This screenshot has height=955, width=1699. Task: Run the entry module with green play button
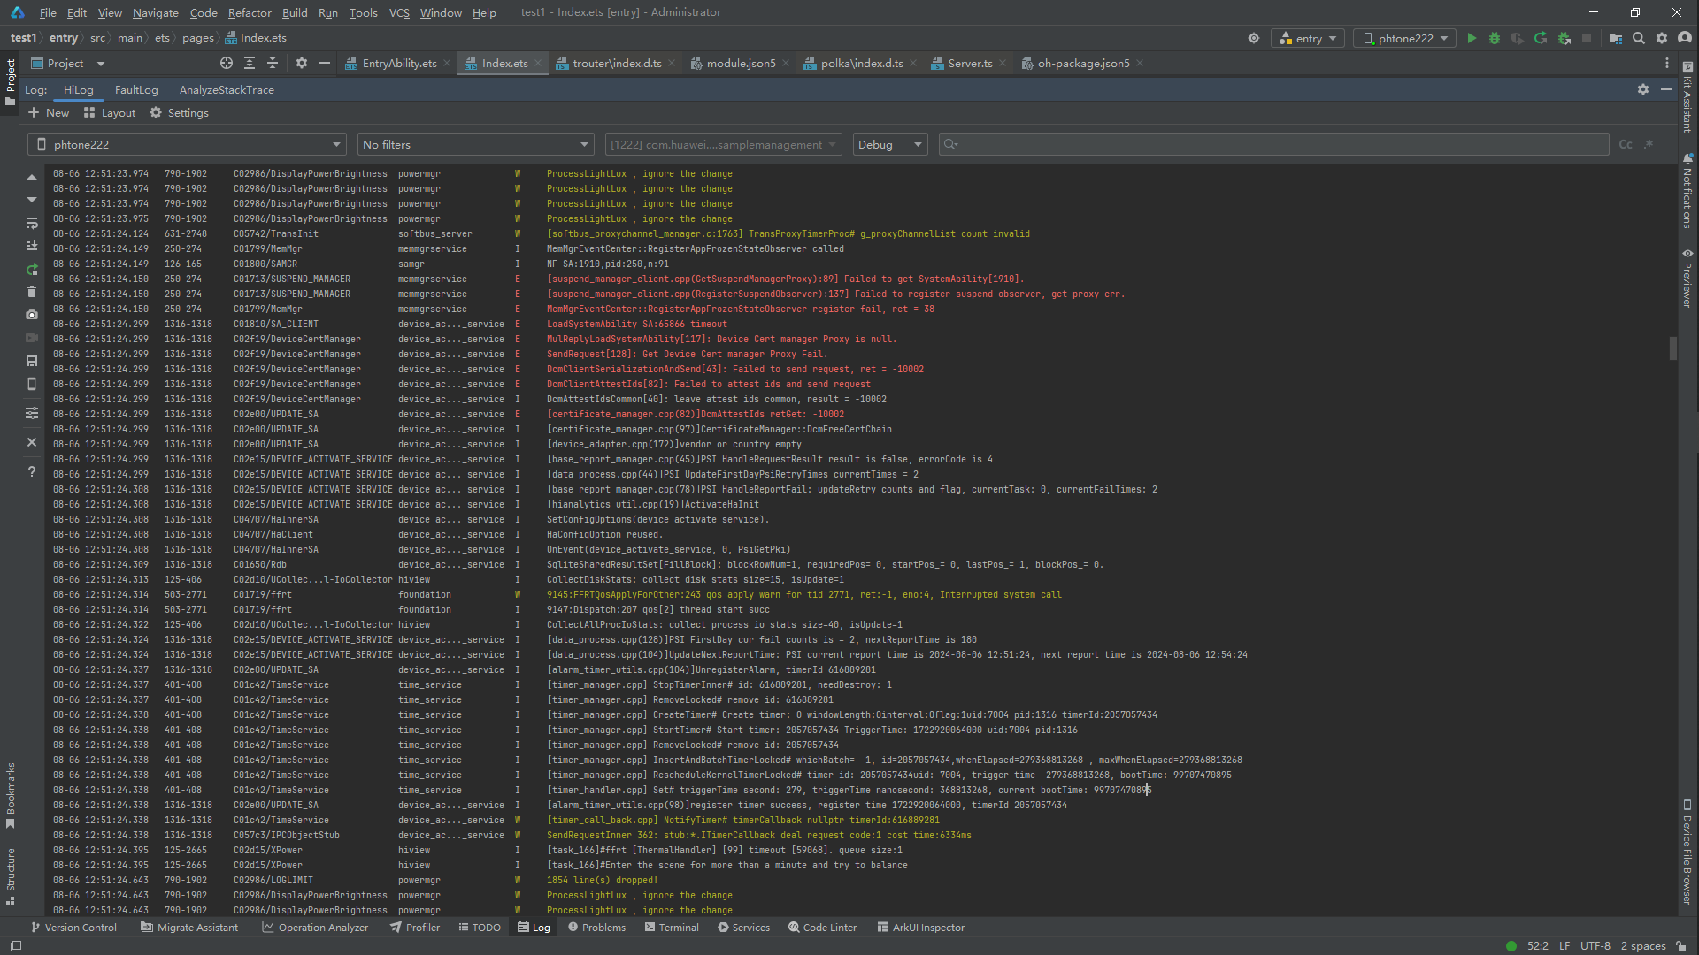1472,38
